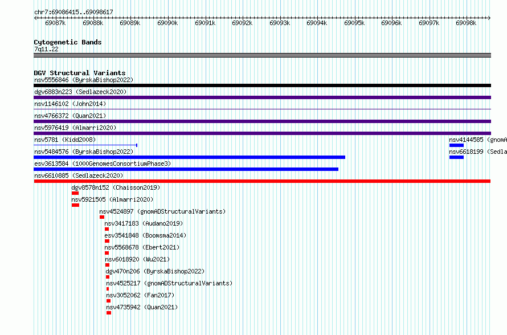
Task: Open variant esv3613584 (1000GenomesConsortiumPhase3) label
Action: (103, 164)
